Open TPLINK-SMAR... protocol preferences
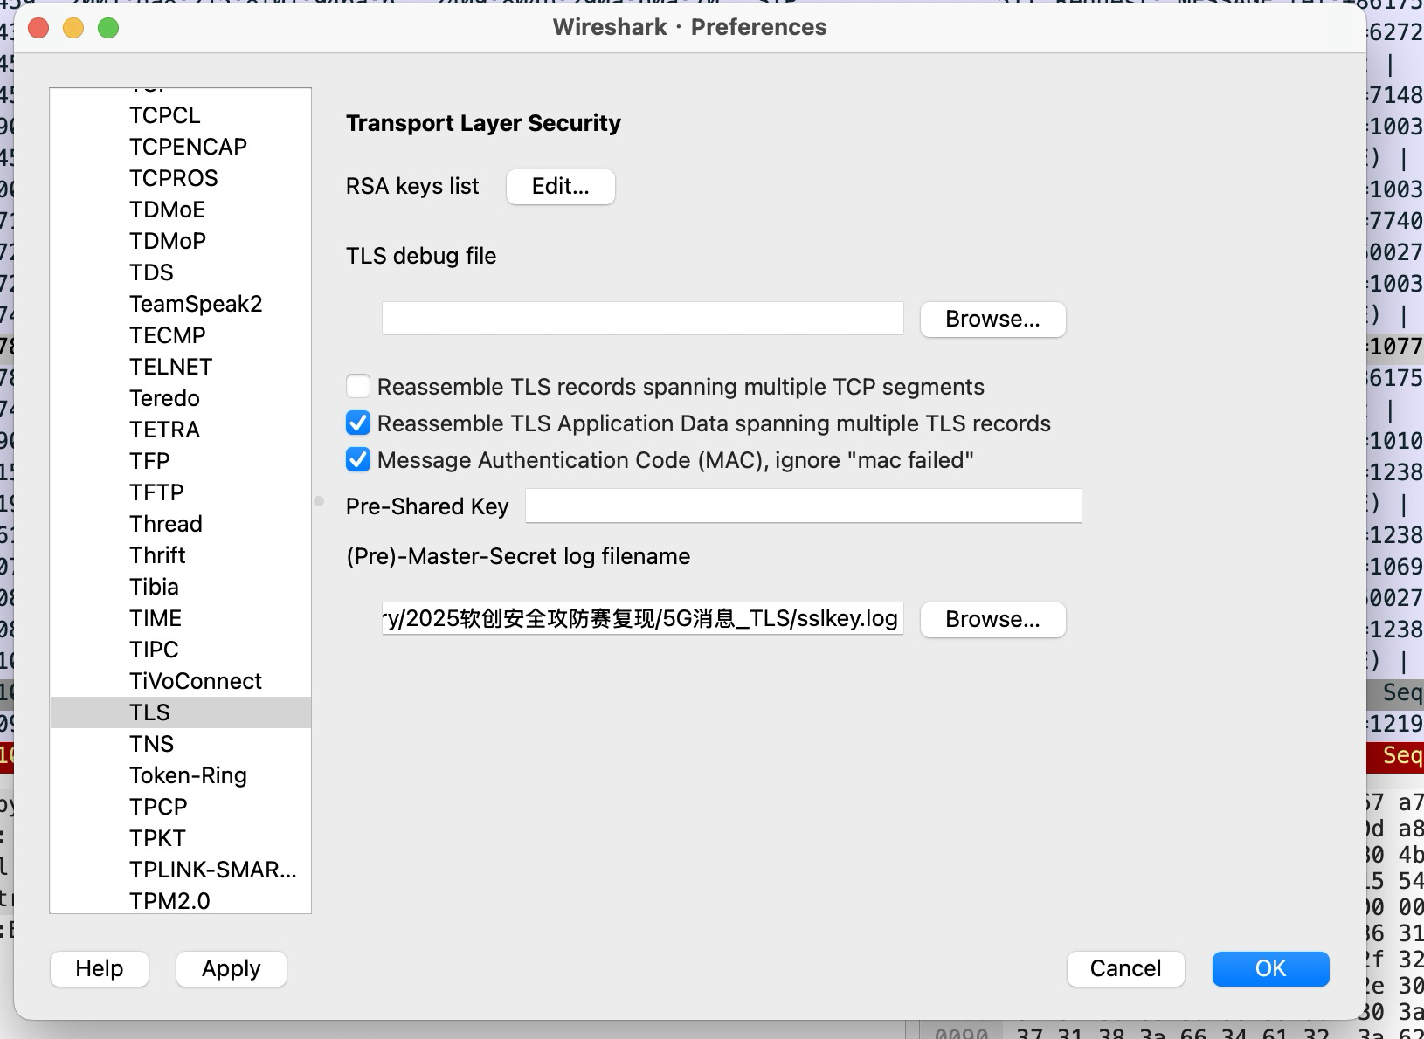This screenshot has width=1424, height=1039. [x=180, y=870]
